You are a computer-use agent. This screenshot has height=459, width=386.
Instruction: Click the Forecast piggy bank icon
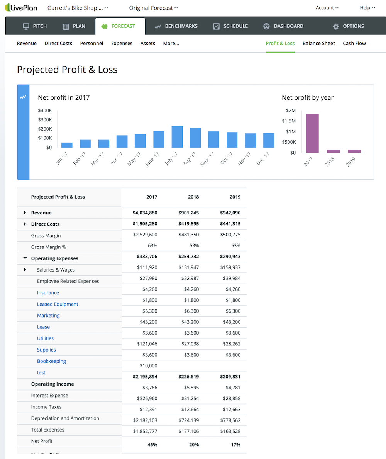coord(104,26)
